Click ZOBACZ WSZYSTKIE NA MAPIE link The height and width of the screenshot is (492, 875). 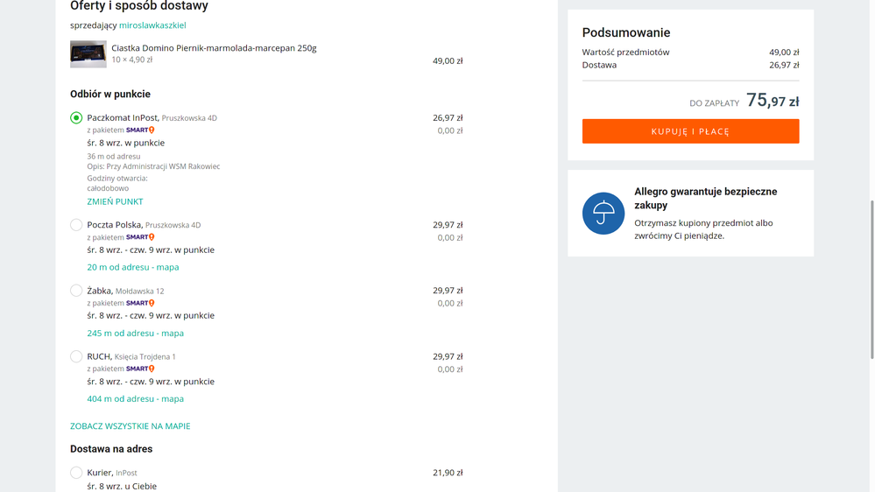[131, 426]
